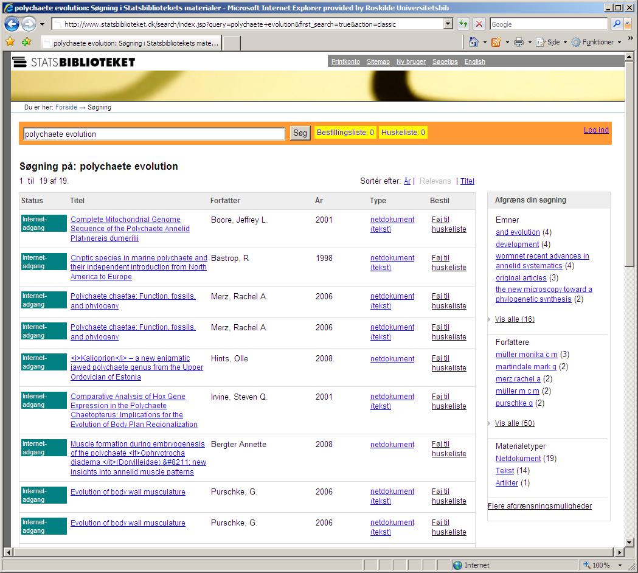
Task: Click the polychaete evolution search field
Action: pos(153,134)
